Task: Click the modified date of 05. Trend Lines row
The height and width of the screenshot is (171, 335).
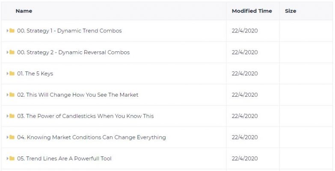Action: (245, 159)
